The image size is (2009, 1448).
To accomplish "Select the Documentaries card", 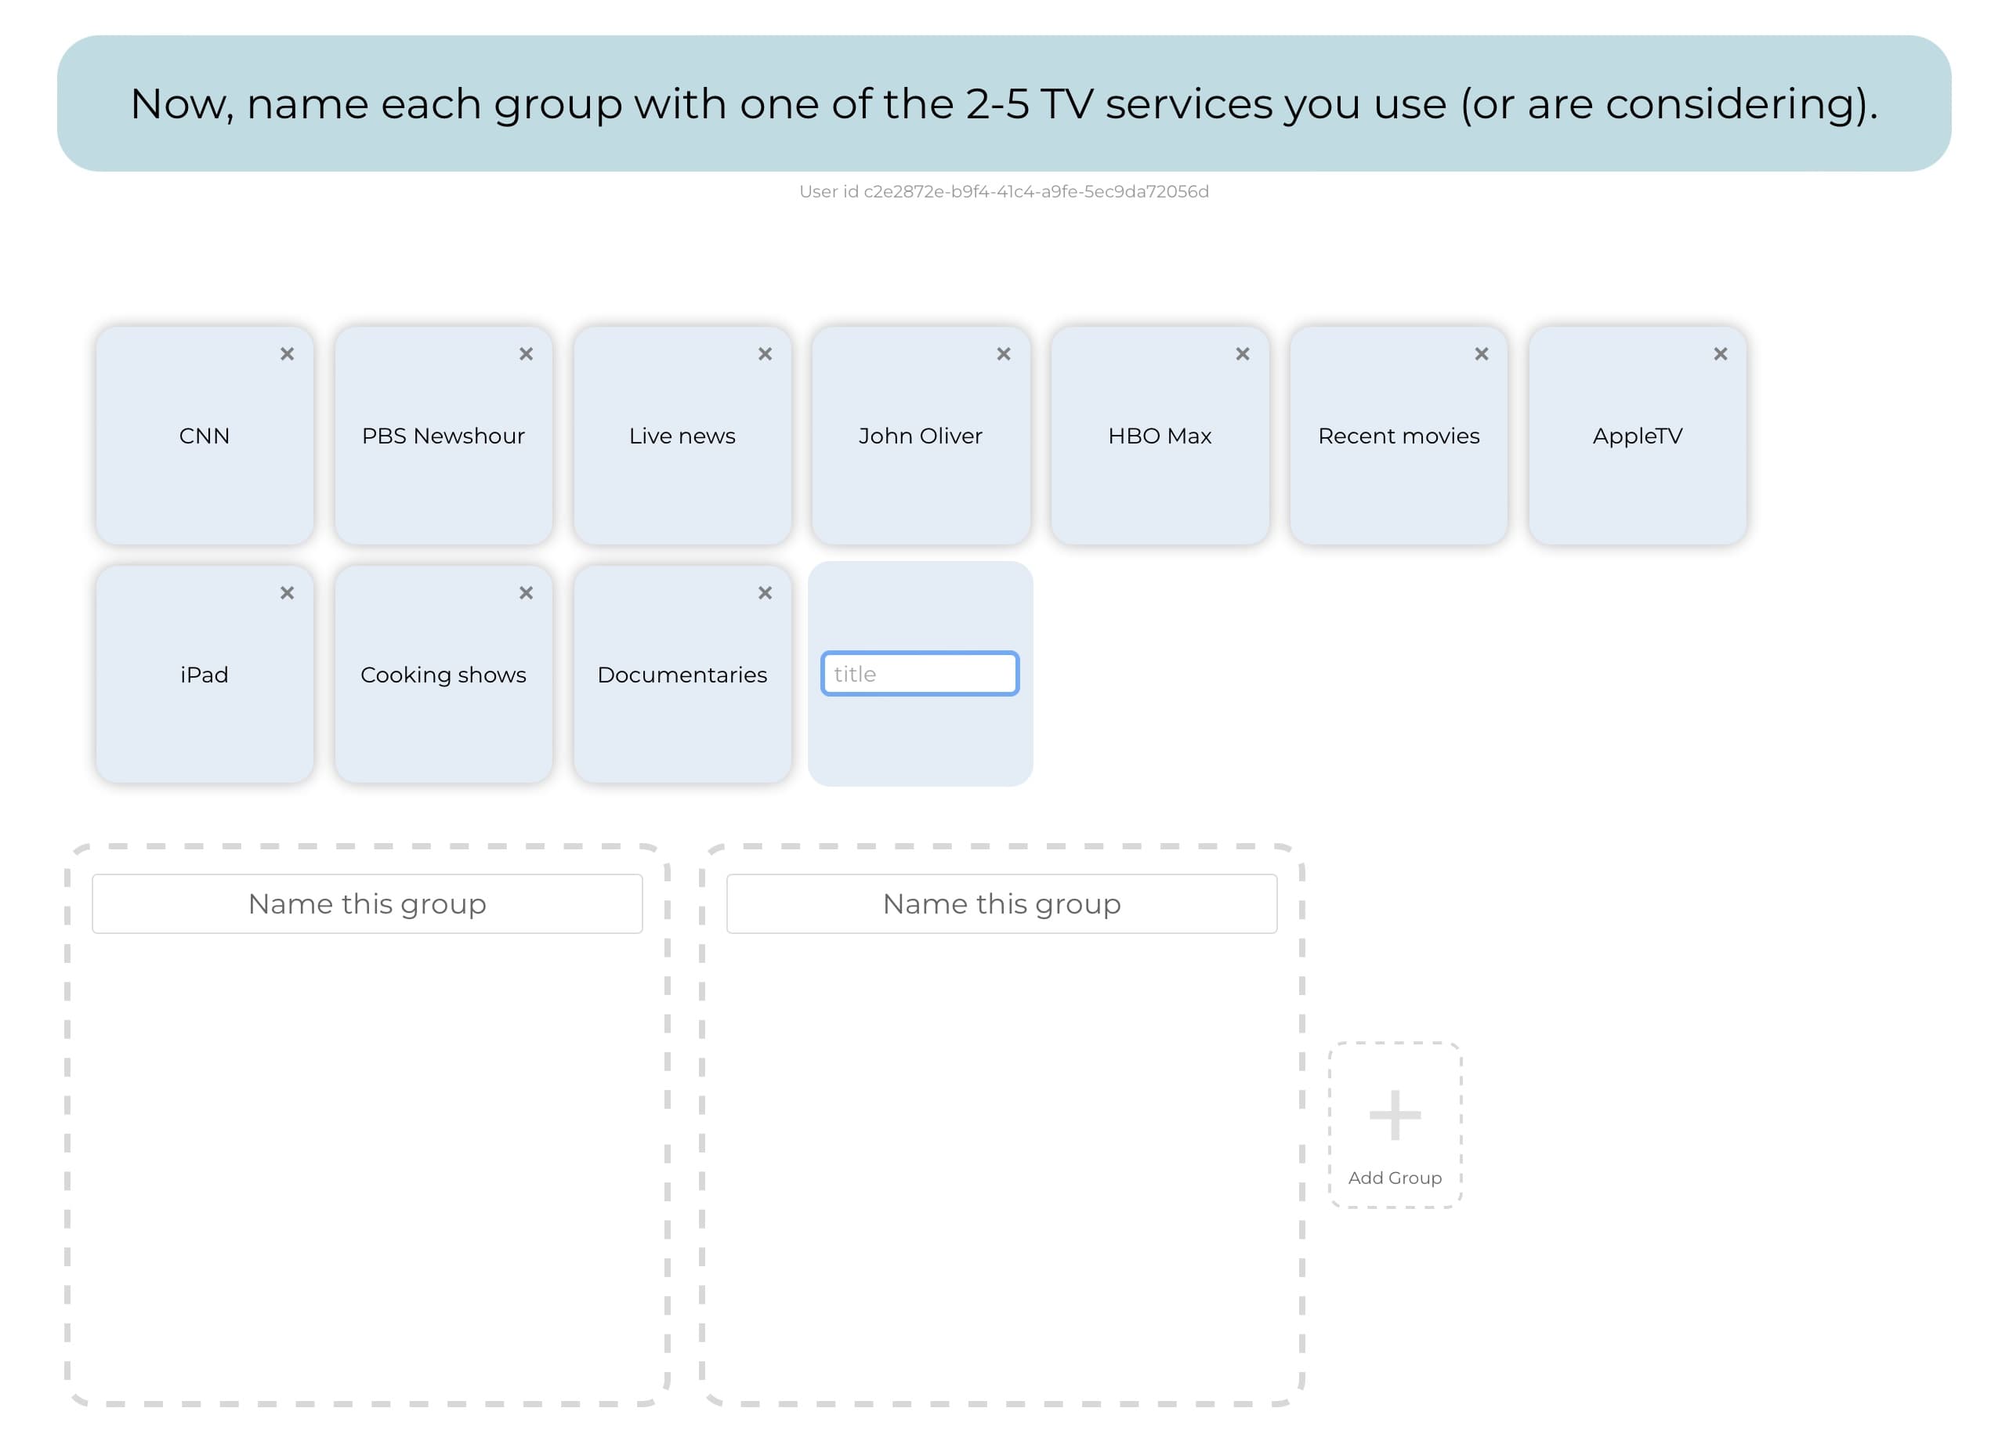I will tap(682, 674).
